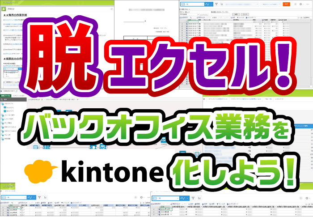Viewport: 313px width, 217px height.
Task: Click the edit icon in the お知らせ header
Action: [112, 9]
